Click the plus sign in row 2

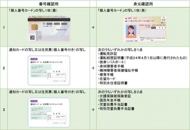click(93, 68)
